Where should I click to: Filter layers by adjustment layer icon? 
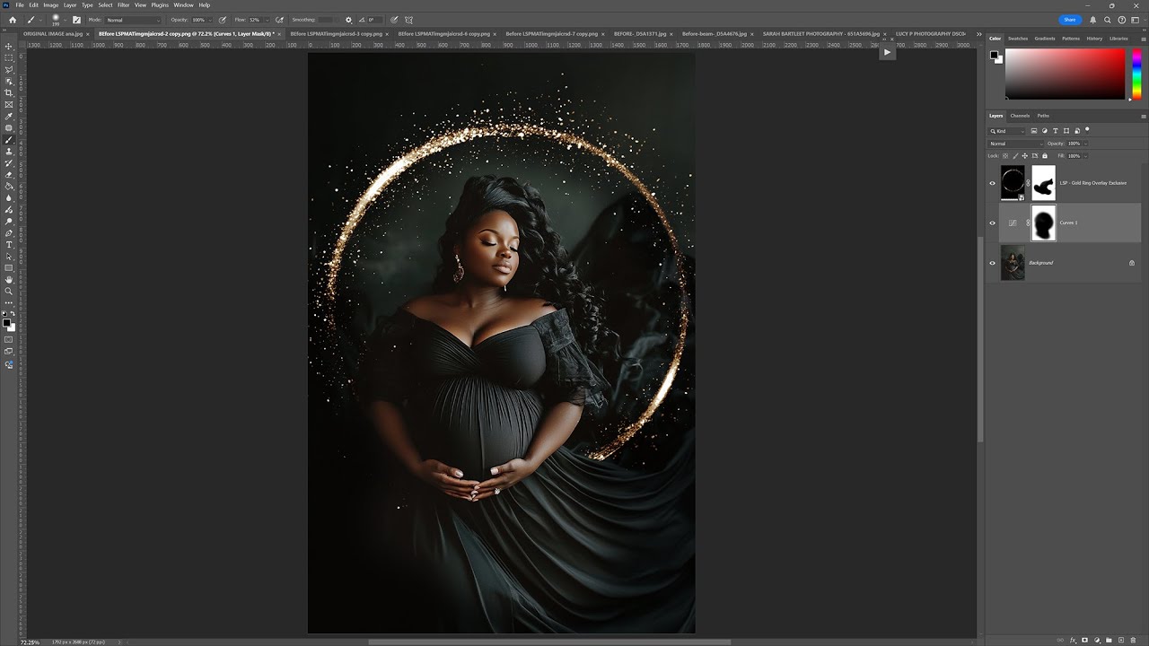point(1046,131)
